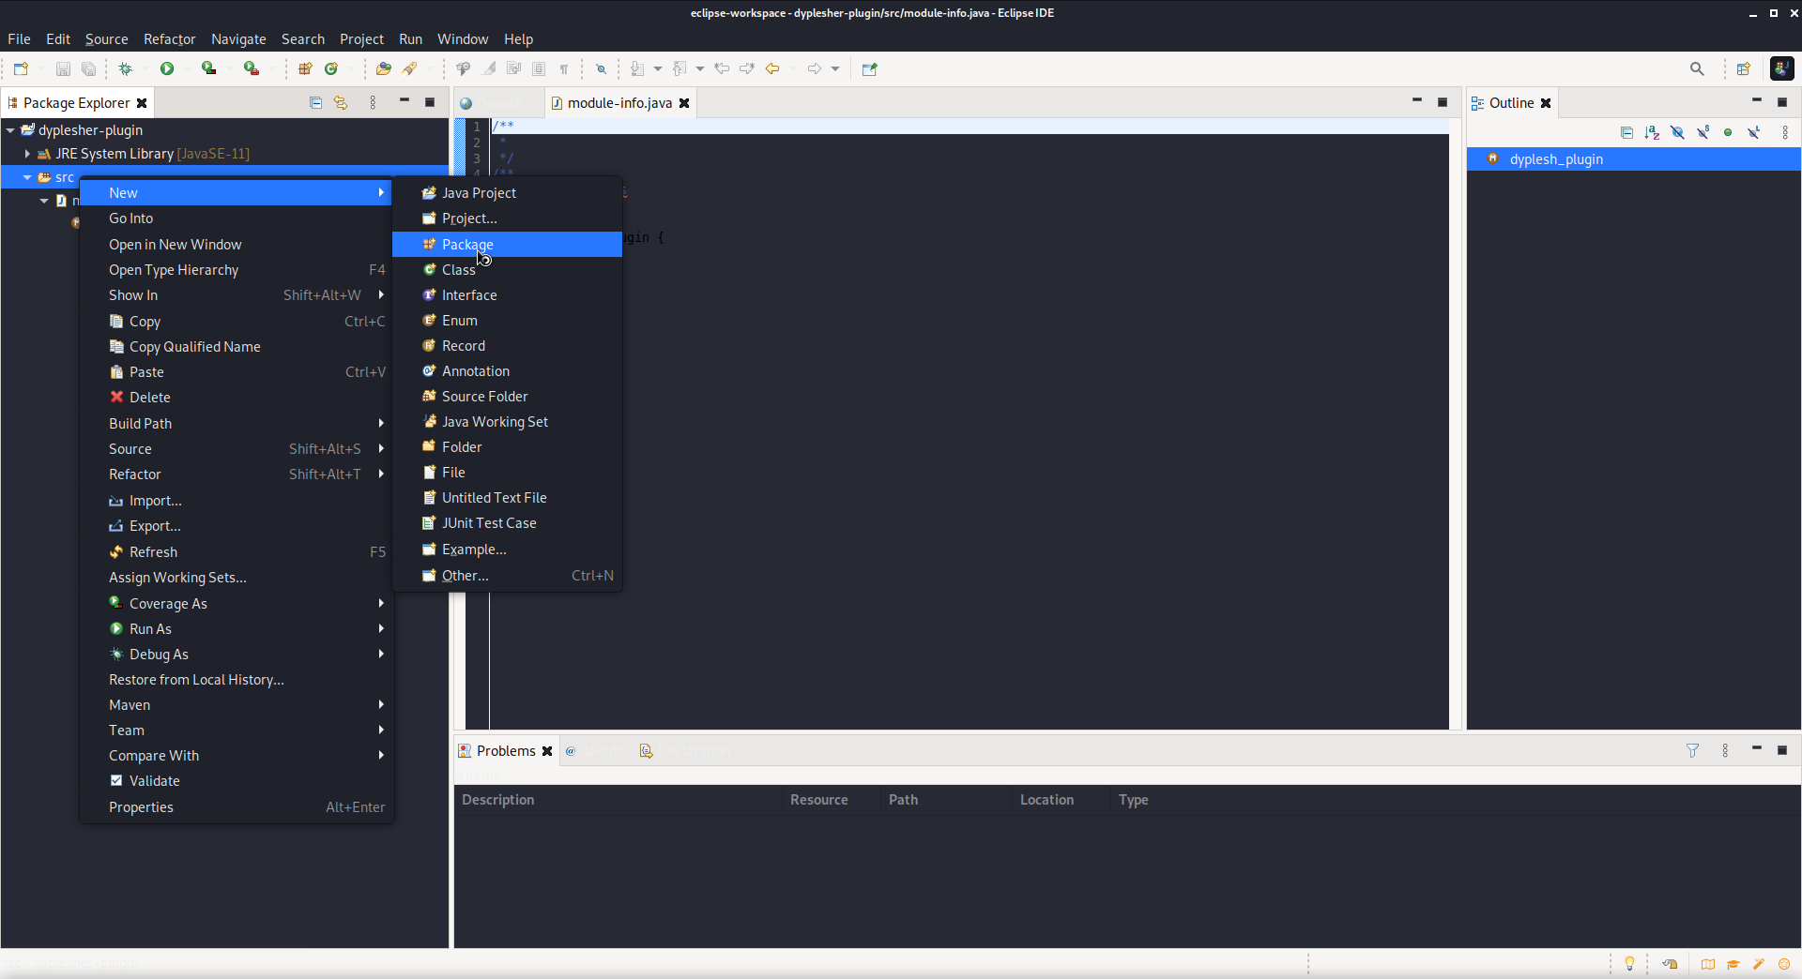Click the graduation cap status bar icon
The height and width of the screenshot is (979, 1802).
click(x=1733, y=963)
